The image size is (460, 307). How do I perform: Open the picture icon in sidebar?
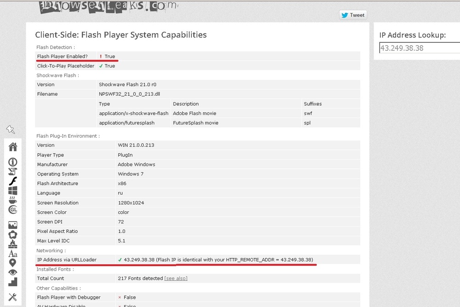tap(12, 225)
